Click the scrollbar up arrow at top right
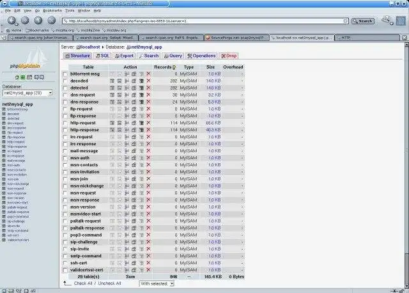This screenshot has width=409, height=293. (406, 45)
